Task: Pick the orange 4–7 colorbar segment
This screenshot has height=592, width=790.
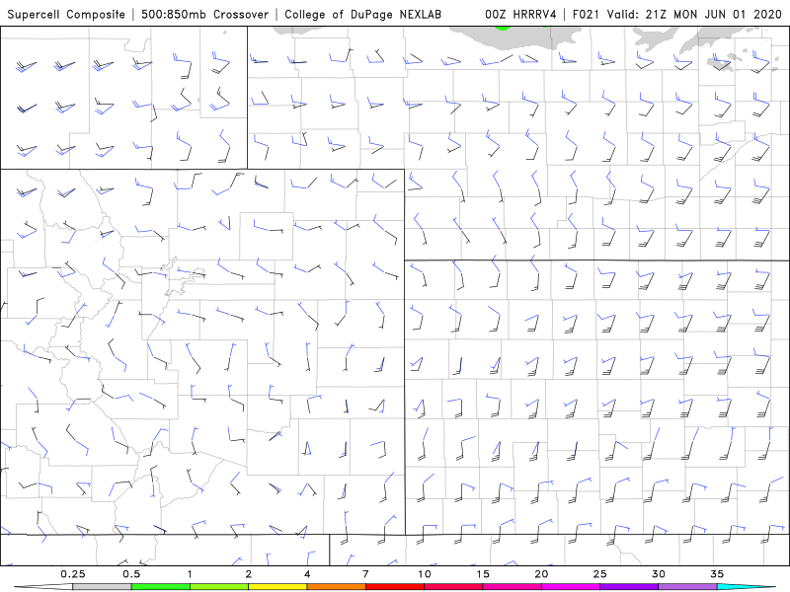Action: (336, 587)
